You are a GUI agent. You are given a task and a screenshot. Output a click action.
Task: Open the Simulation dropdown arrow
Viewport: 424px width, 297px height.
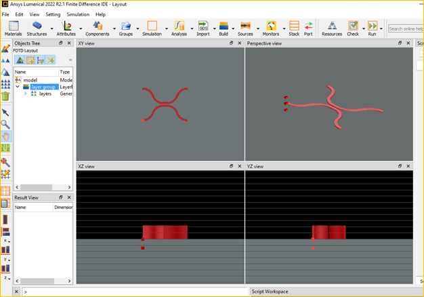pyautogui.click(x=167, y=28)
